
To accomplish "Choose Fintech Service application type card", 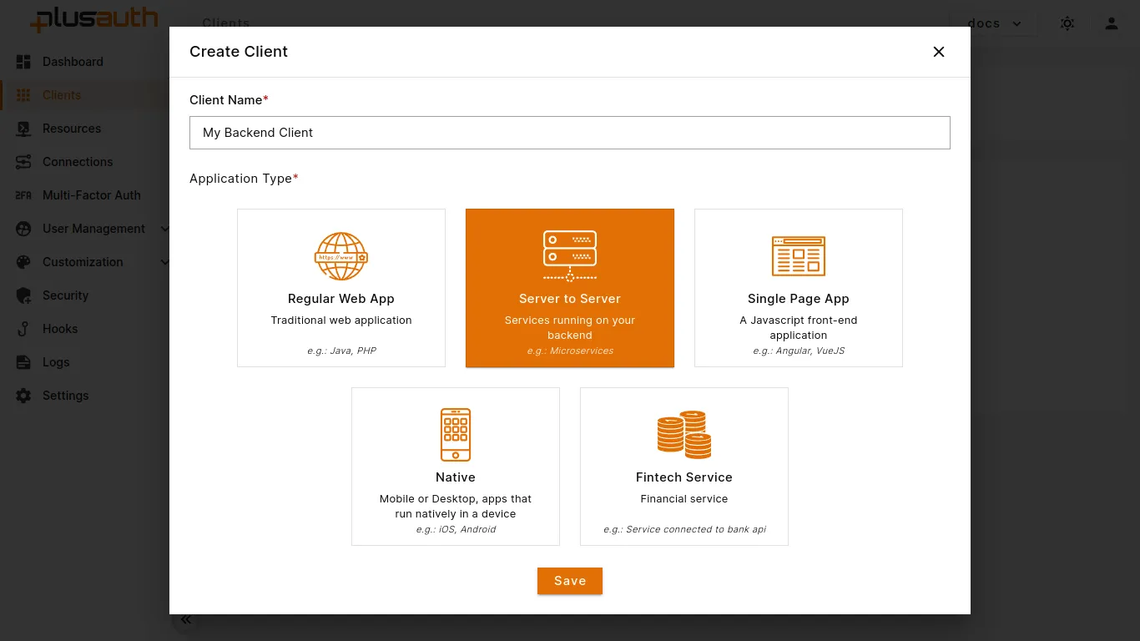I will point(684,467).
